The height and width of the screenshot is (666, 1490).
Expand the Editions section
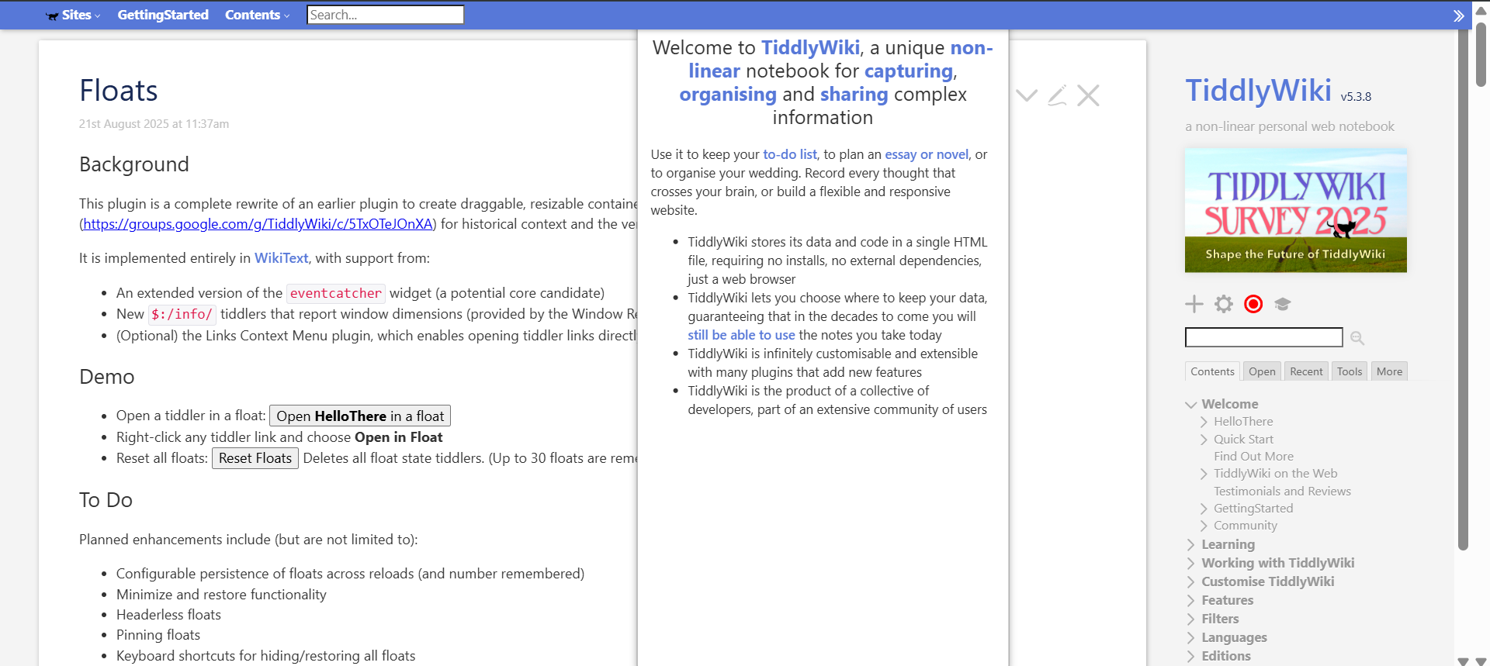[1191, 656]
